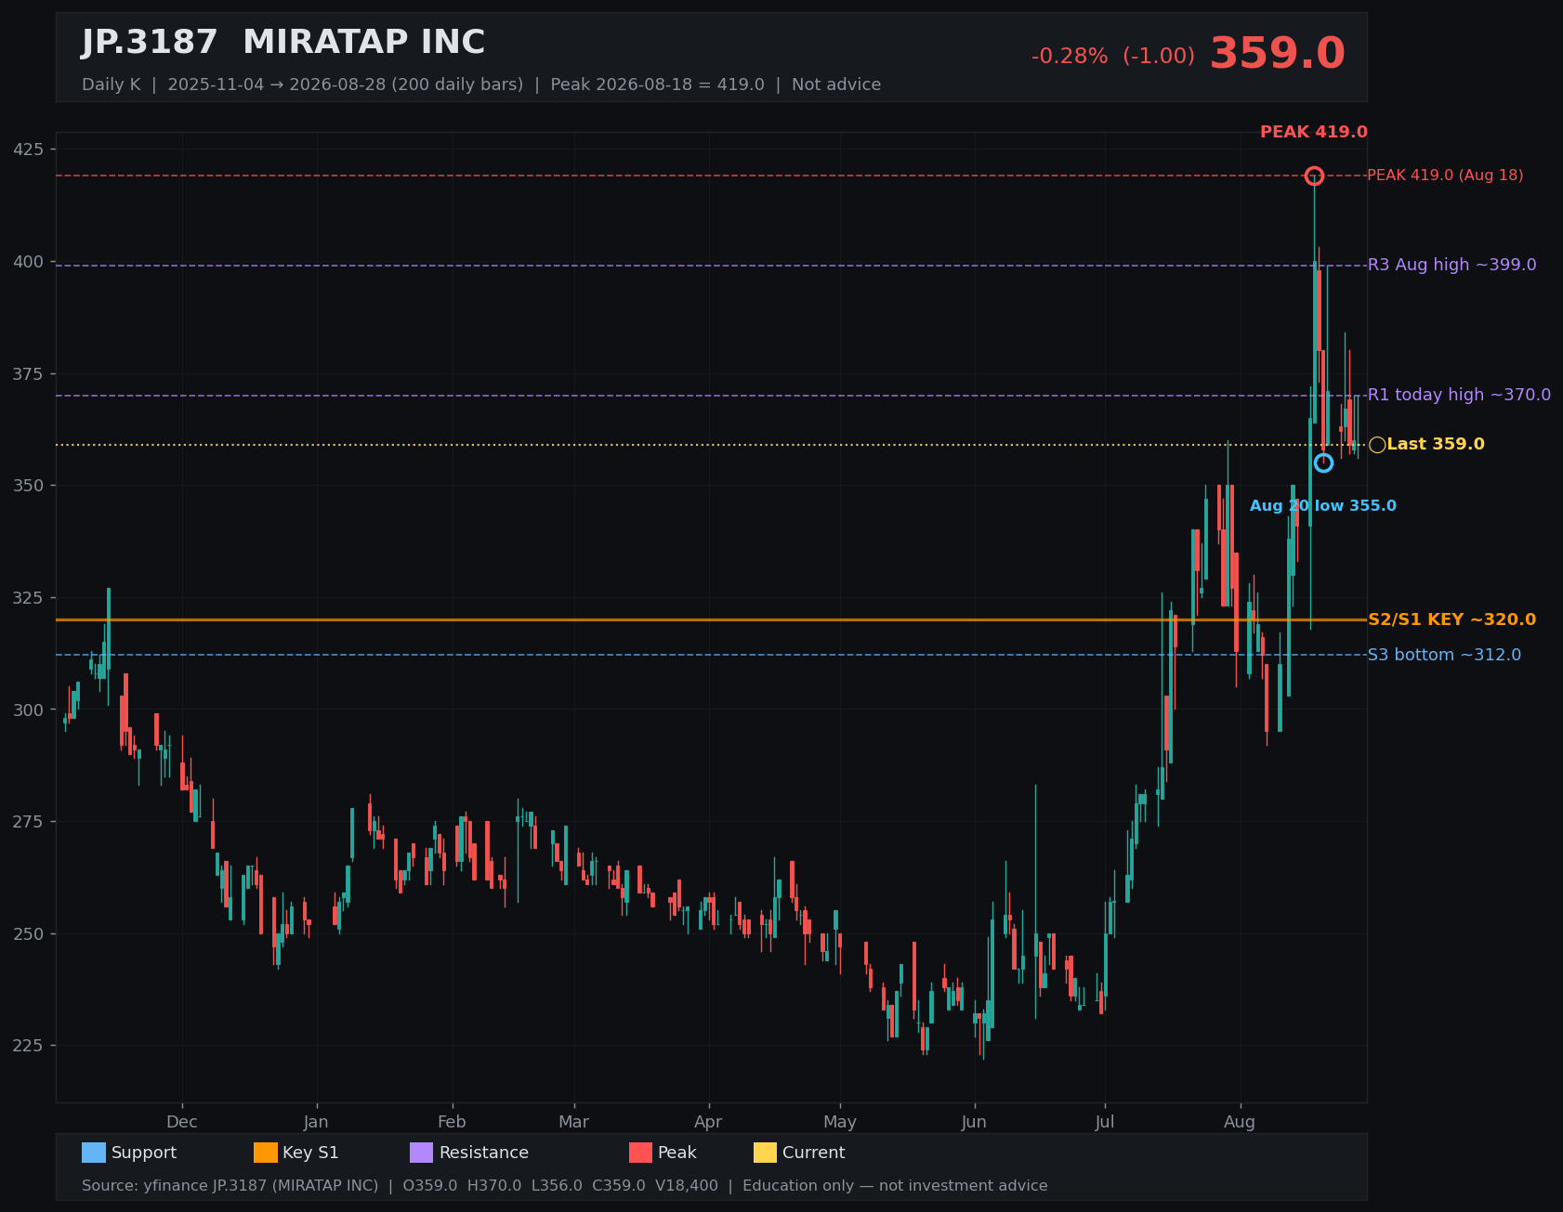Image resolution: width=1563 pixels, height=1212 pixels.
Task: Select the Key S1 legend text
Action: (x=310, y=1153)
